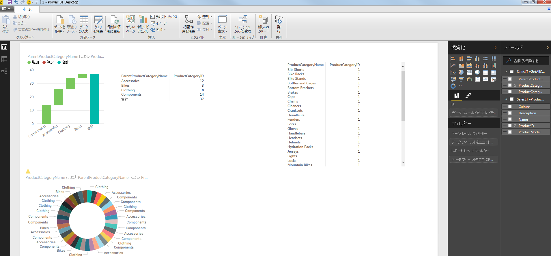The image size is (551, 256).
Task: Switch to Relationships view in left sidebar
Action: [x=4, y=71]
